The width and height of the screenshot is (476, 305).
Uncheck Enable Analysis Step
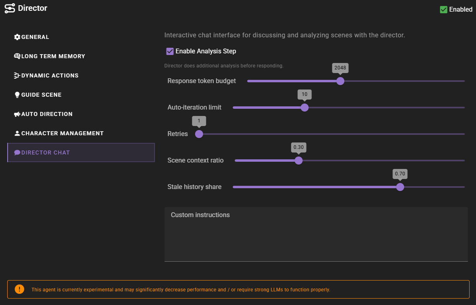(x=170, y=51)
